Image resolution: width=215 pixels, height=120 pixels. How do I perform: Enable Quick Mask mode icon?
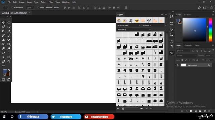tap(3, 79)
